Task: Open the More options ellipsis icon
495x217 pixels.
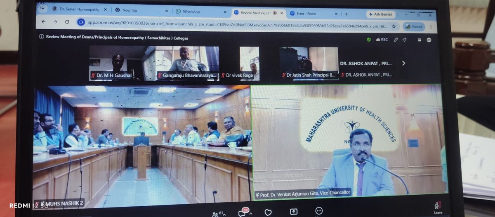Action: pos(318,211)
